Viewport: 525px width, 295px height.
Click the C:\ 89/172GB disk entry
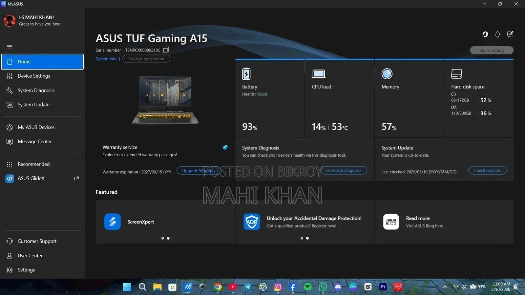coord(471,97)
